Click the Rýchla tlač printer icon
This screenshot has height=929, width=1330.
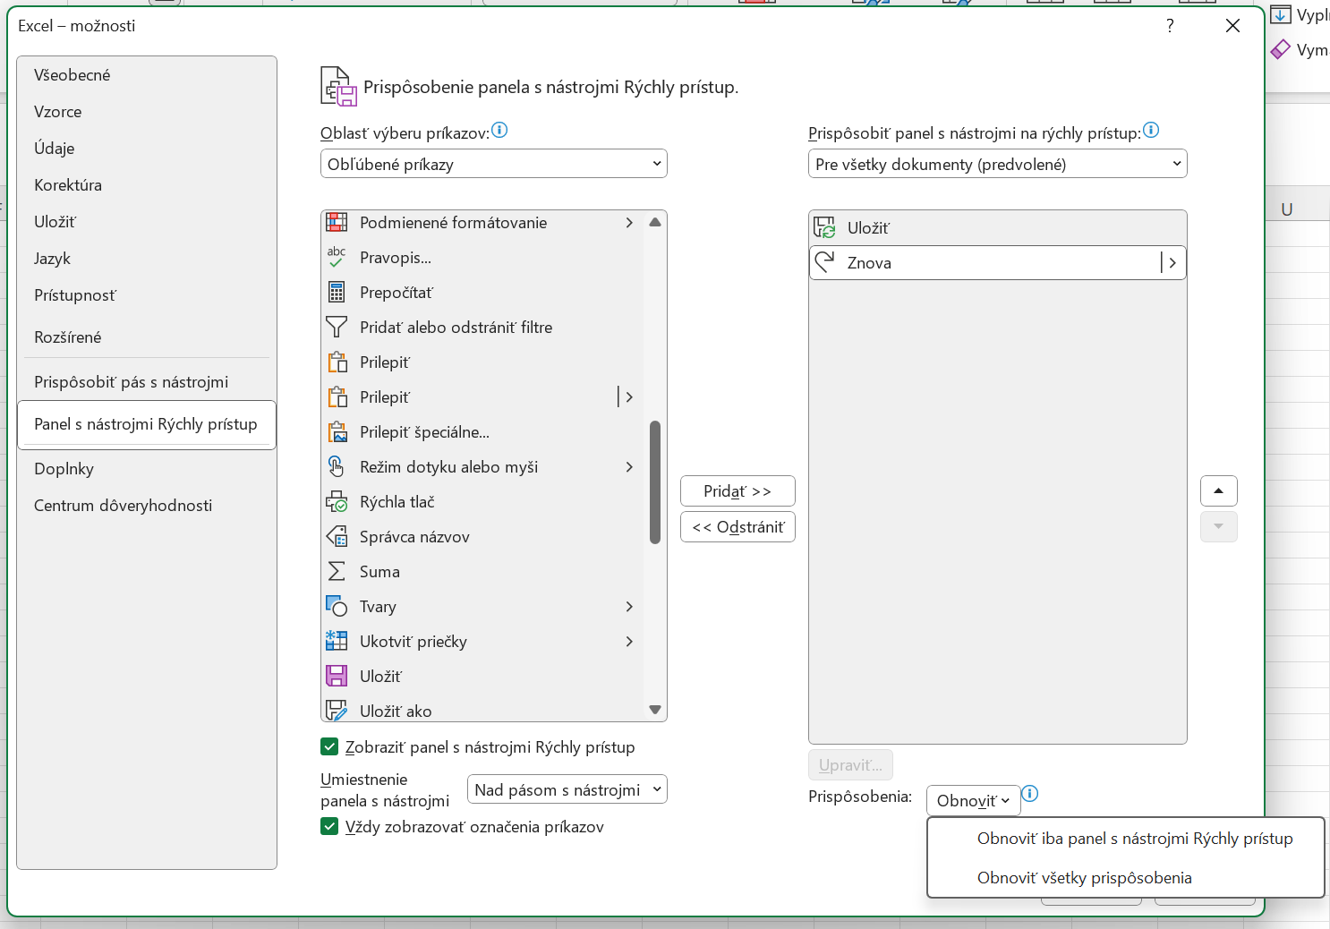pyautogui.click(x=337, y=501)
